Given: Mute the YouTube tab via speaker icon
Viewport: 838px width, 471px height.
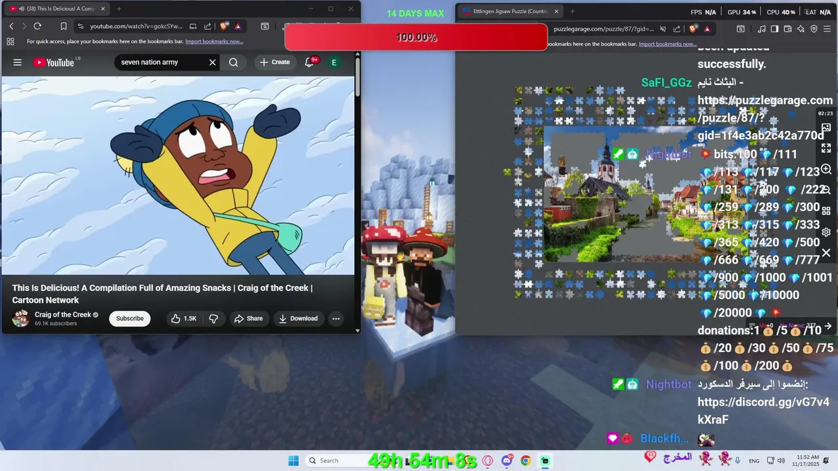Looking at the screenshot, I should (22, 9).
